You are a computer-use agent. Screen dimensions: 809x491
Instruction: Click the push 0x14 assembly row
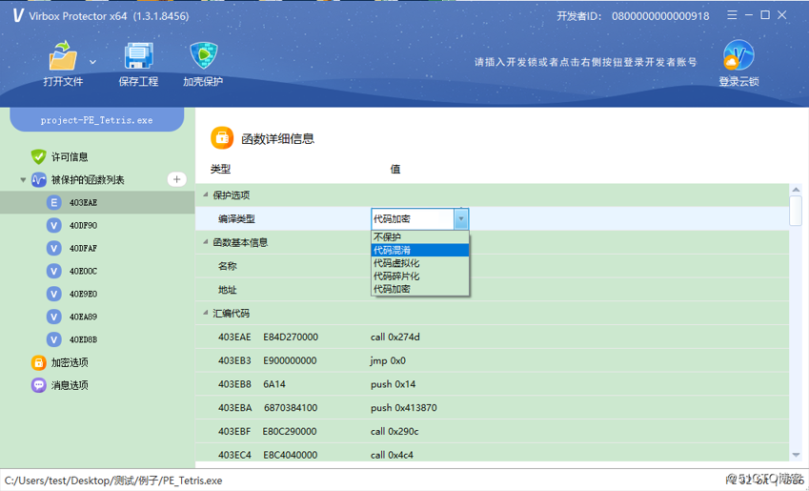point(493,384)
